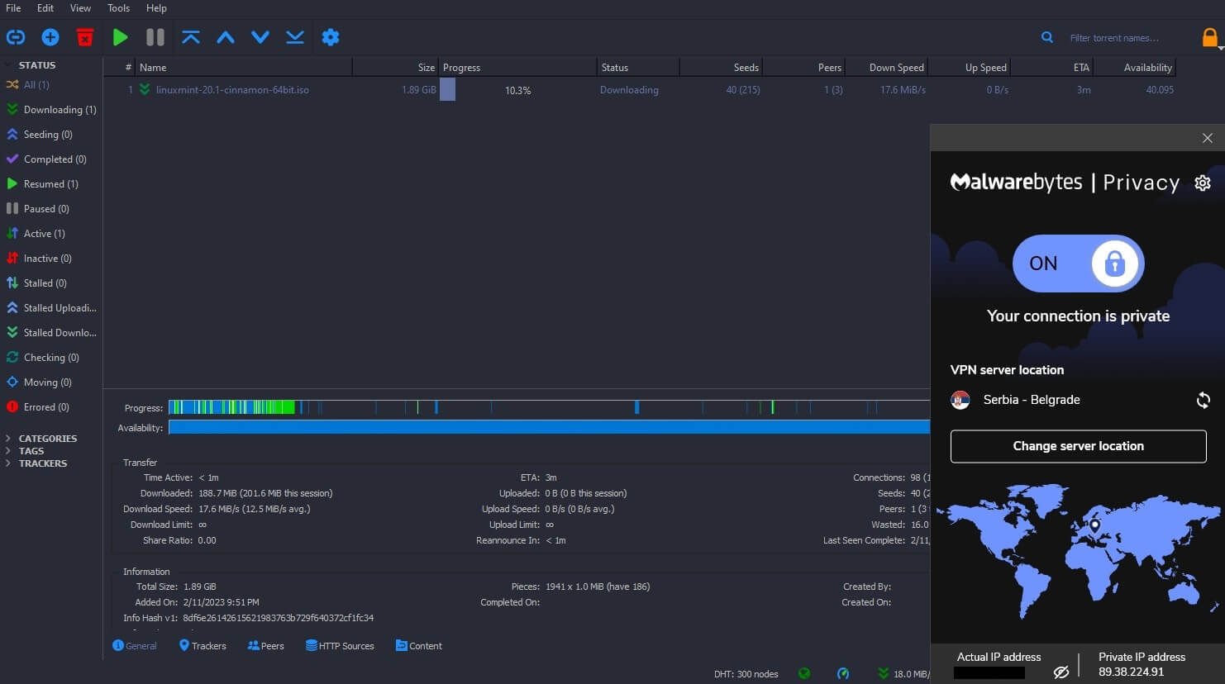
Task: Click Change server location button
Action: (1078, 446)
